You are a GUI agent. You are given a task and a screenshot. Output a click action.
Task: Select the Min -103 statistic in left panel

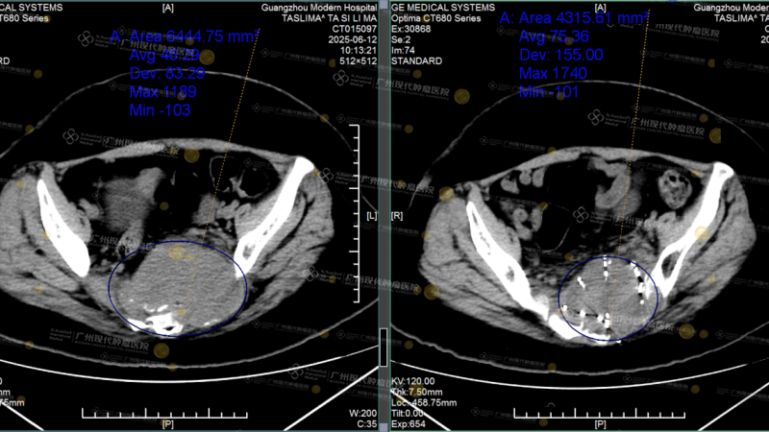(160, 110)
